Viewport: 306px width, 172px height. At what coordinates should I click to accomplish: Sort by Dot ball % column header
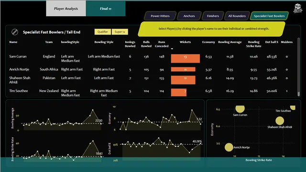pos(272,42)
